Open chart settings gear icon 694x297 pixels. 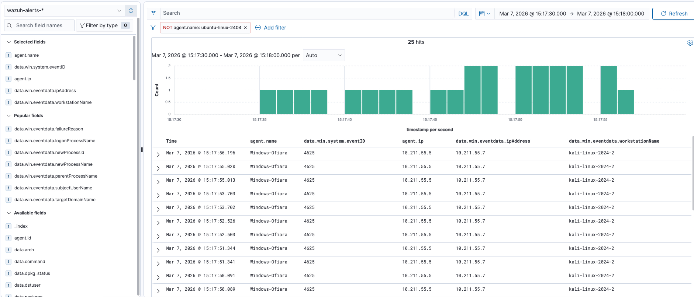[x=690, y=43]
